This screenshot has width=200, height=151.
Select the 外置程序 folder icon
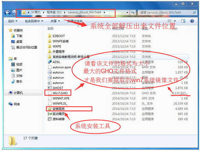50,52
